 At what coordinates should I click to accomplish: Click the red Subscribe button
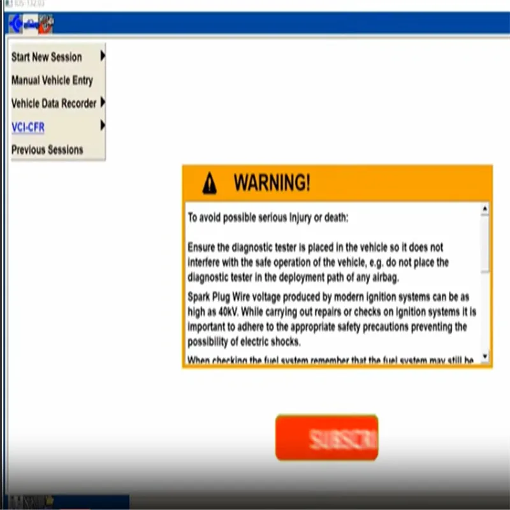(326, 438)
